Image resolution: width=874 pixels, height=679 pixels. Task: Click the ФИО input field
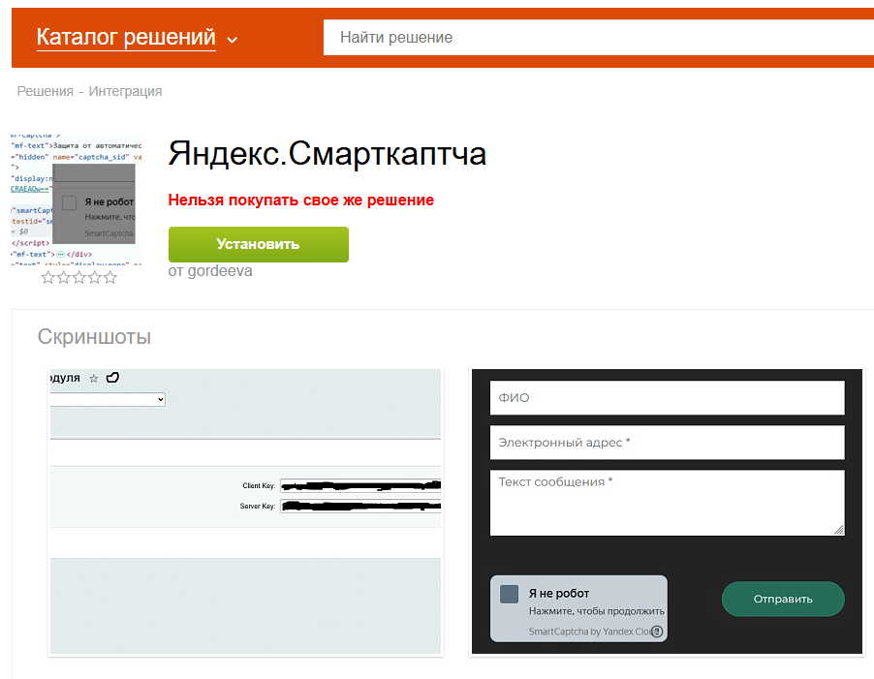click(667, 398)
